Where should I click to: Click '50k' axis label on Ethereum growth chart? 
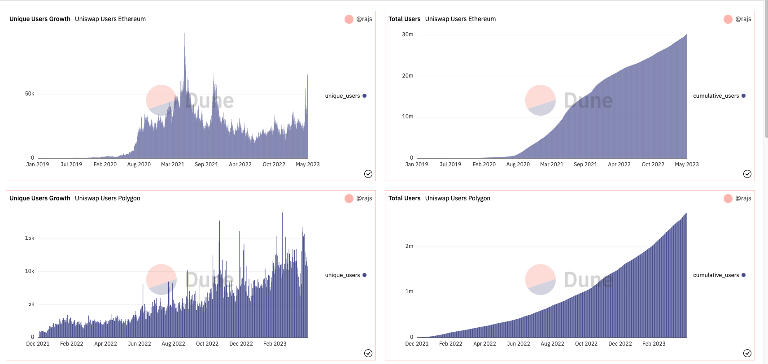30,94
